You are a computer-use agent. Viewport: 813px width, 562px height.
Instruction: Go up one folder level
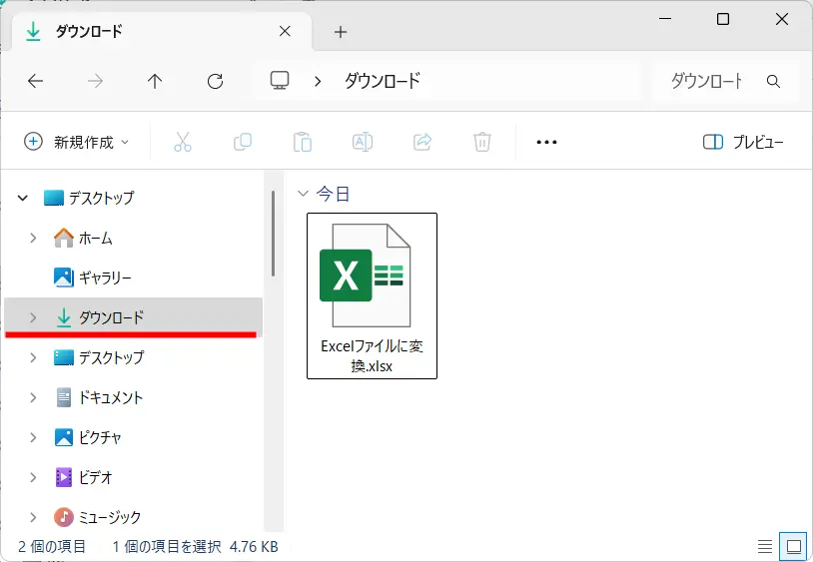[155, 82]
